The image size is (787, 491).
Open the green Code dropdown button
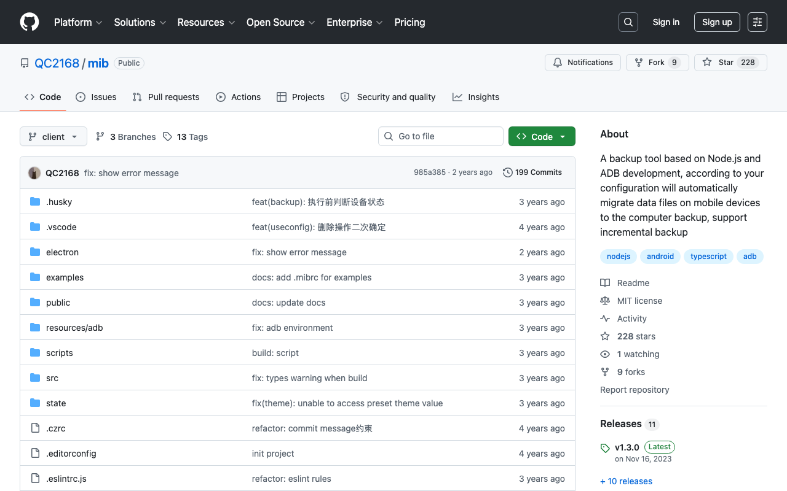click(542, 136)
